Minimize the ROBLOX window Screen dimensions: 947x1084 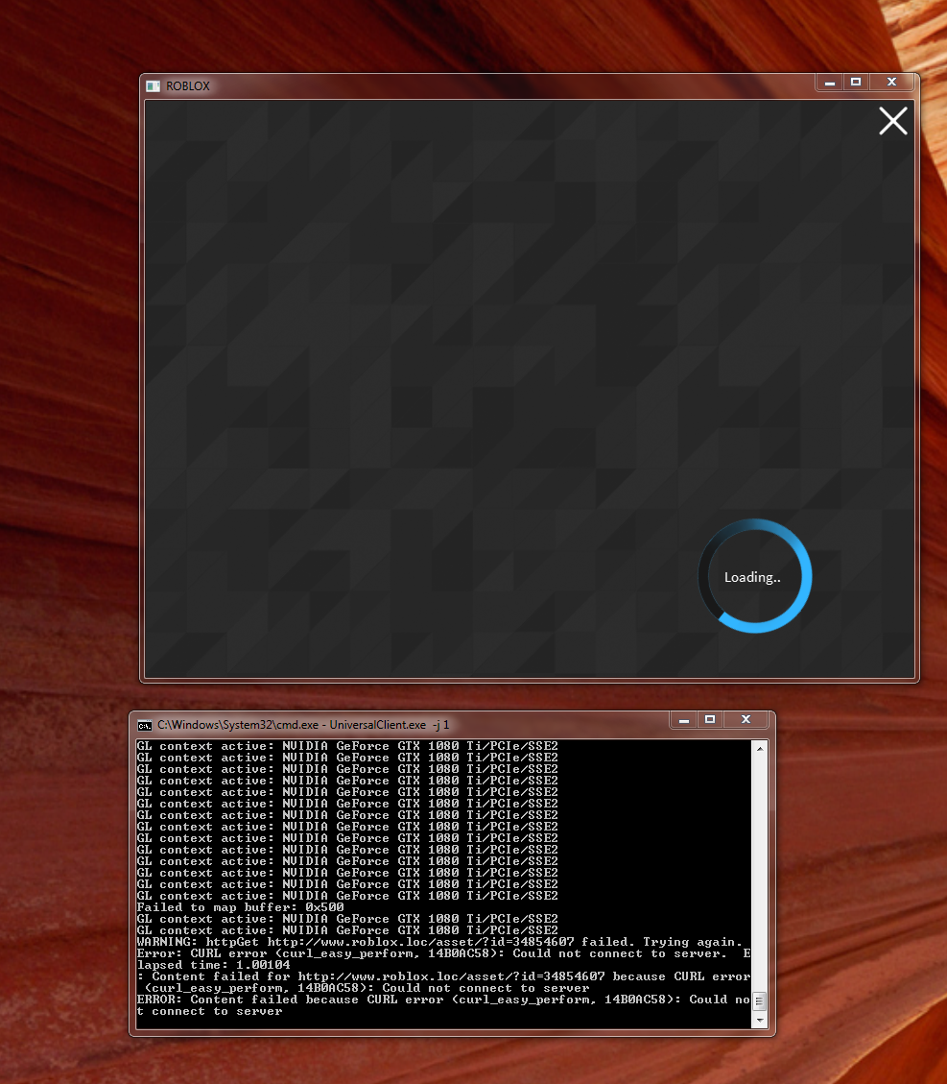(x=829, y=83)
